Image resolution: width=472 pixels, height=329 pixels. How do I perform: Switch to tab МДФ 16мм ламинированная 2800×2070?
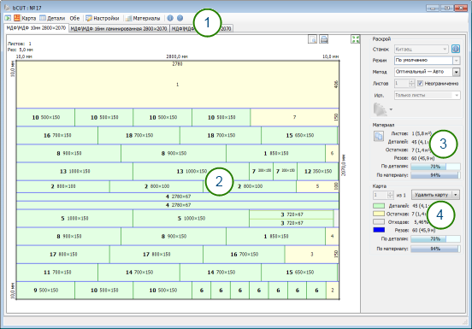(119, 28)
